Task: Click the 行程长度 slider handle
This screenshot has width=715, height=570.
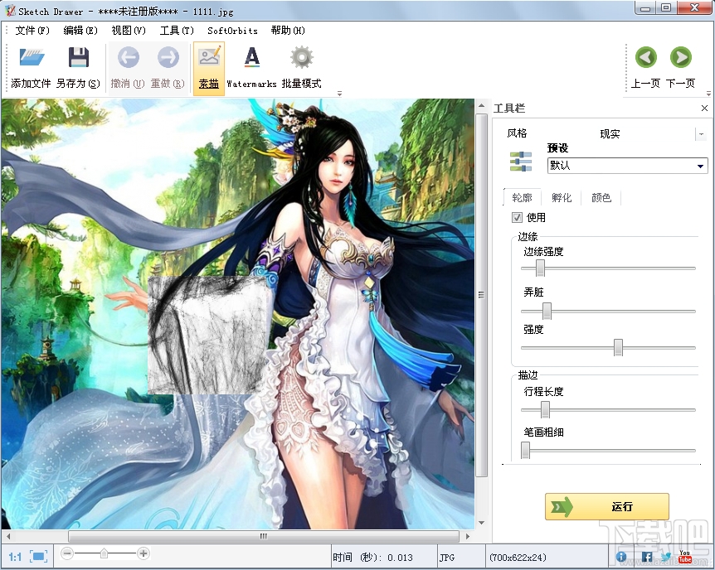Action: coord(545,409)
